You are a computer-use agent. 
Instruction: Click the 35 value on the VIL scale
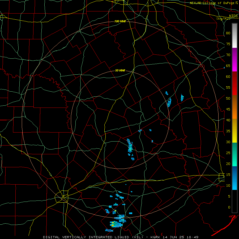point(228,131)
